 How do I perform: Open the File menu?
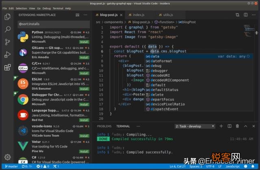4,8
